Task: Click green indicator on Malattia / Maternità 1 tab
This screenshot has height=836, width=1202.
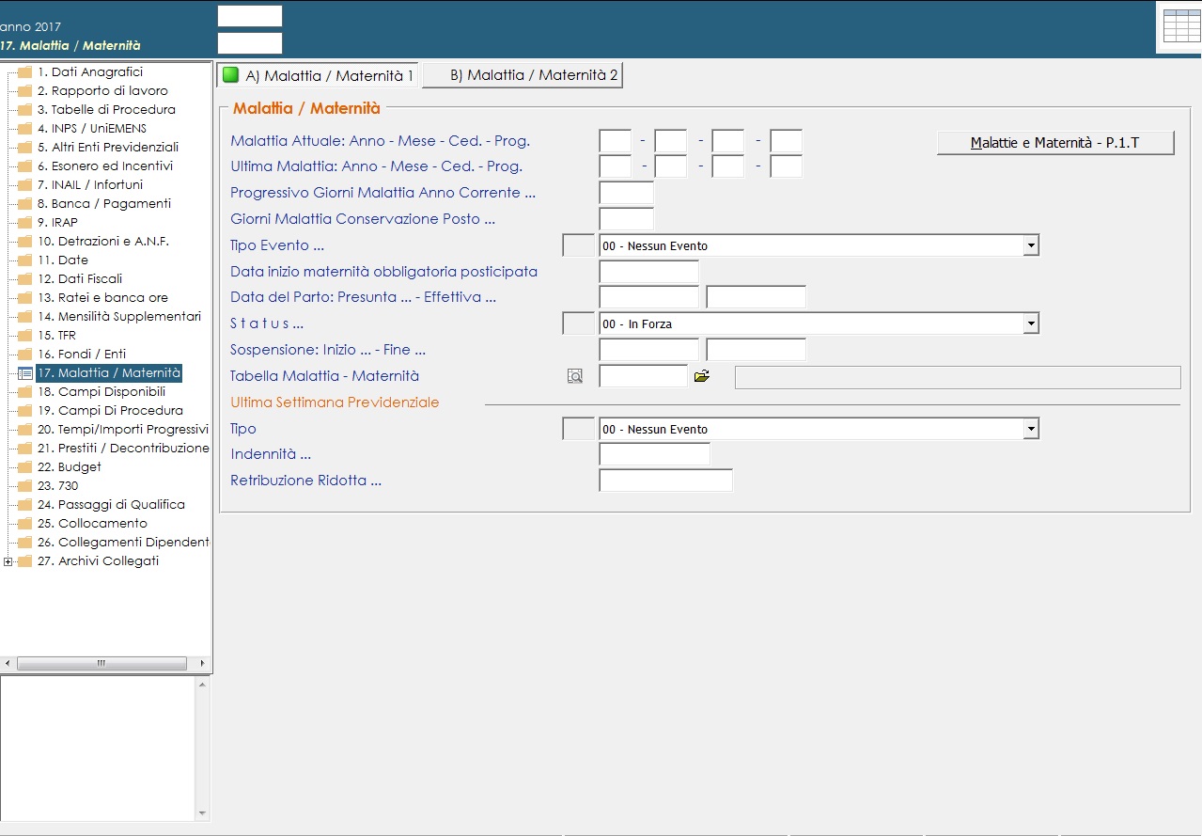Action: (231, 75)
